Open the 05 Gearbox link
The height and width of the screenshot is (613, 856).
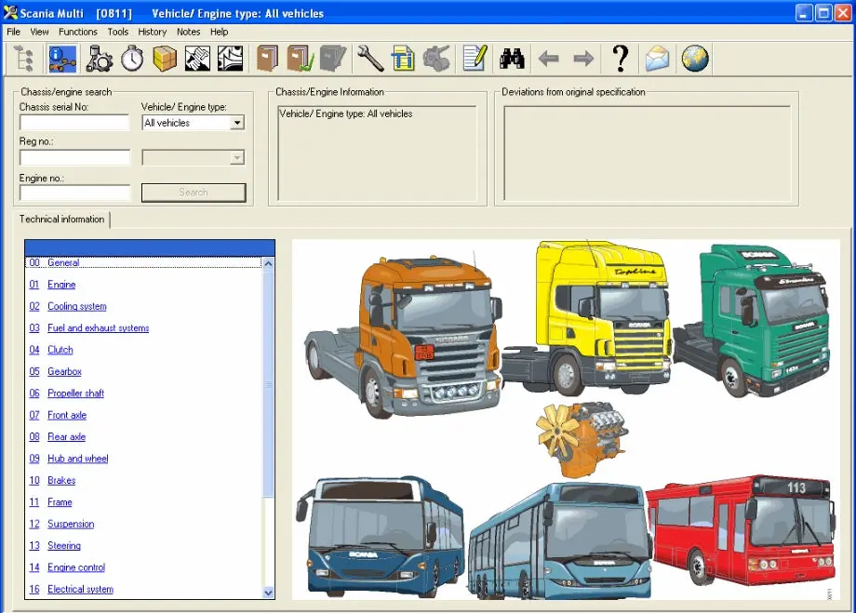pyautogui.click(x=55, y=372)
